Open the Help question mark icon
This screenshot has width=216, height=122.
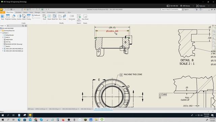[x=200, y=9]
